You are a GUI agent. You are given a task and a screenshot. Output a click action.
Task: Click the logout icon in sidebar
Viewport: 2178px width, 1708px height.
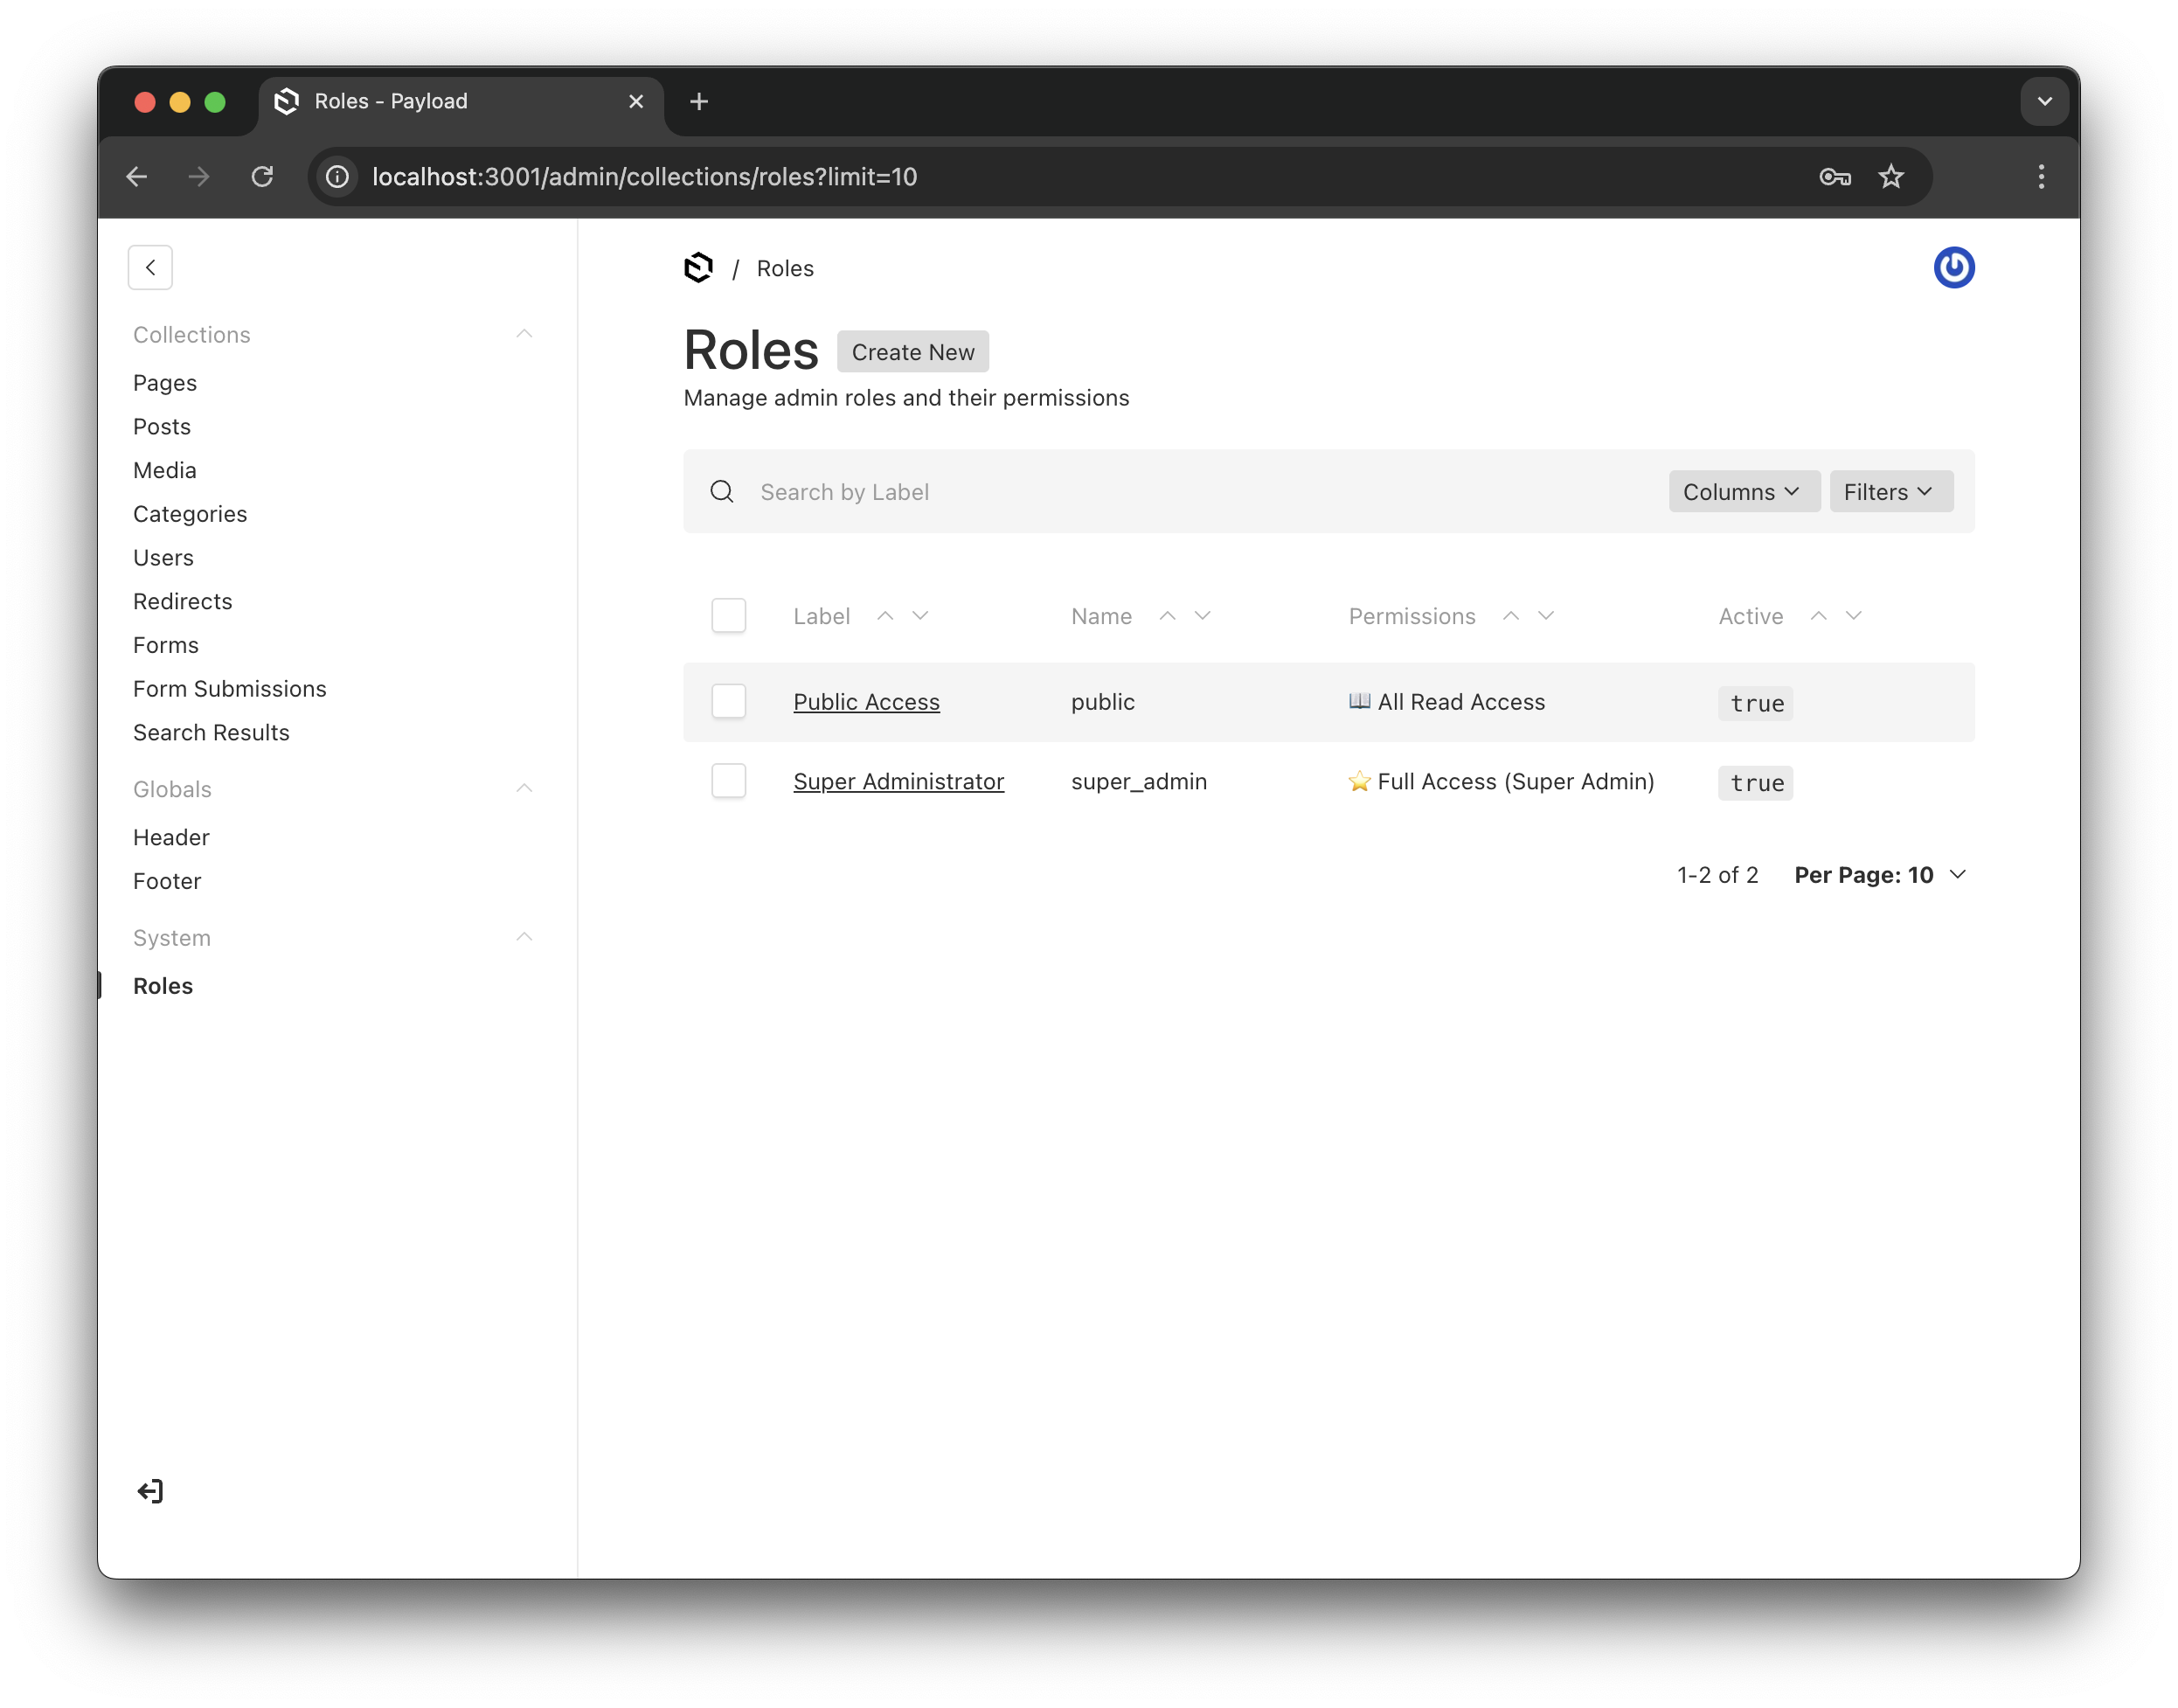(150, 1491)
